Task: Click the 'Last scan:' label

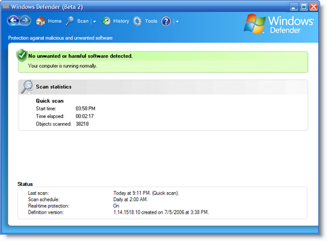Action: 39,193
